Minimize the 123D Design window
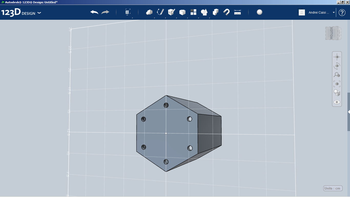 pyautogui.click(x=339, y=2)
